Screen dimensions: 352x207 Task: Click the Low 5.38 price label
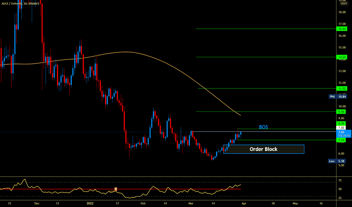[x=337, y=161]
